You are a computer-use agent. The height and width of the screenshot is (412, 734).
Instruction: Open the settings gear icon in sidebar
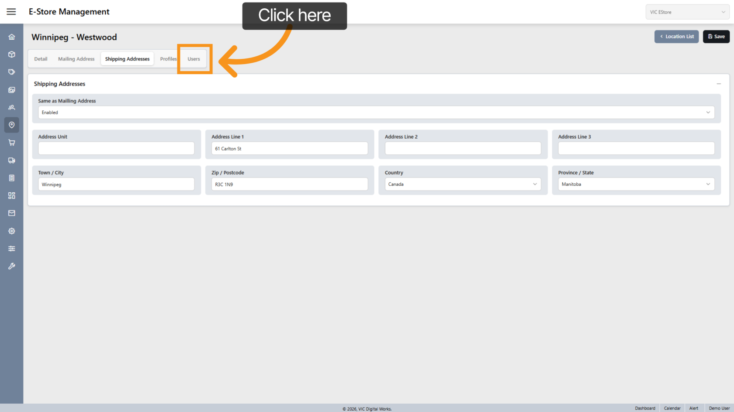pyautogui.click(x=12, y=231)
